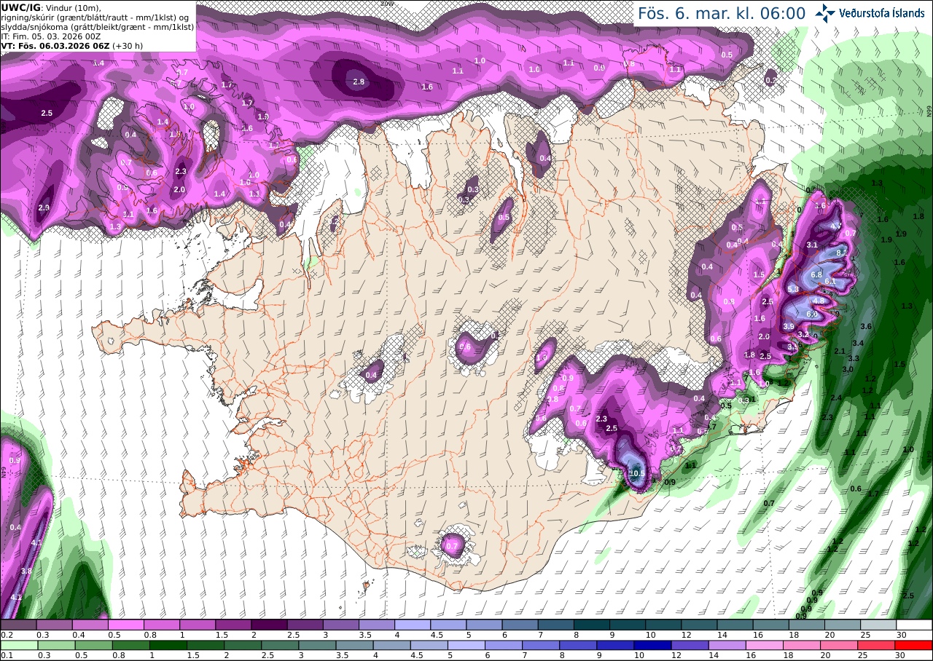Click the "6.1" value in the East Fjords
The image size is (933, 661).
tap(829, 282)
